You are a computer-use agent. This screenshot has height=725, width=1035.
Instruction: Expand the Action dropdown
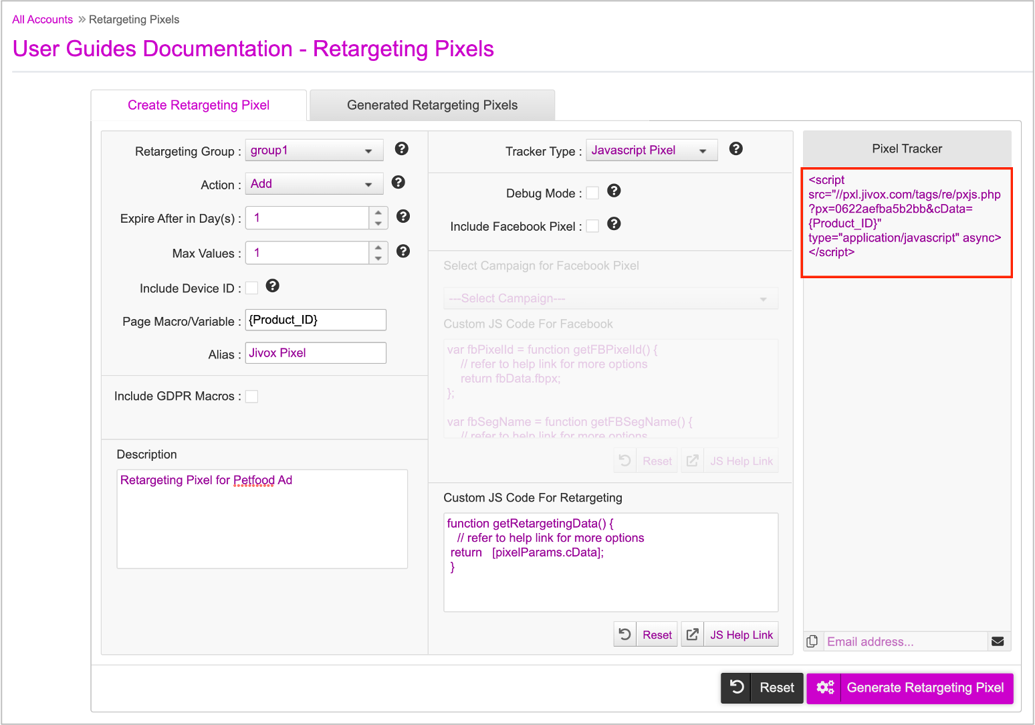pos(314,184)
